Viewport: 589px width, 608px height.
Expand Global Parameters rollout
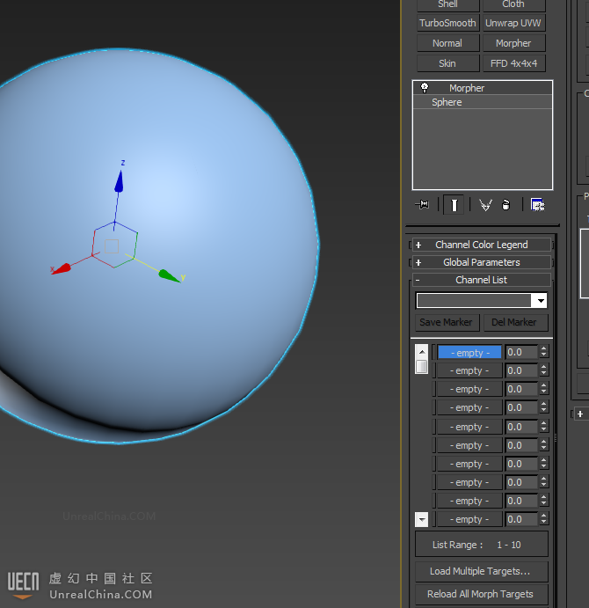(481, 262)
